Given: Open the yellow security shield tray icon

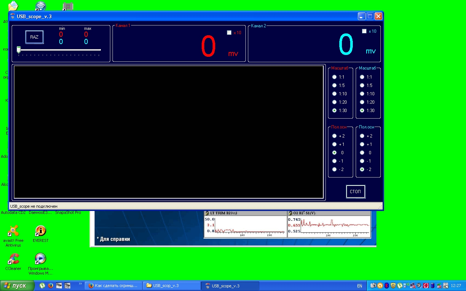Looking at the screenshot, I should pyautogui.click(x=393, y=286).
